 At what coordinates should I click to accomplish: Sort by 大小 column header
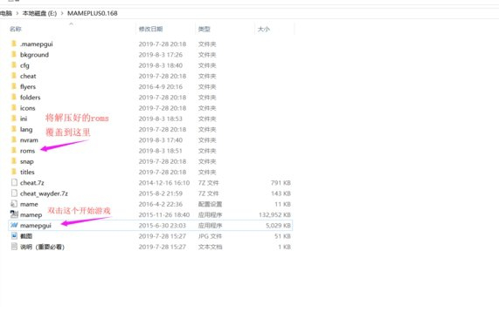tap(264, 29)
